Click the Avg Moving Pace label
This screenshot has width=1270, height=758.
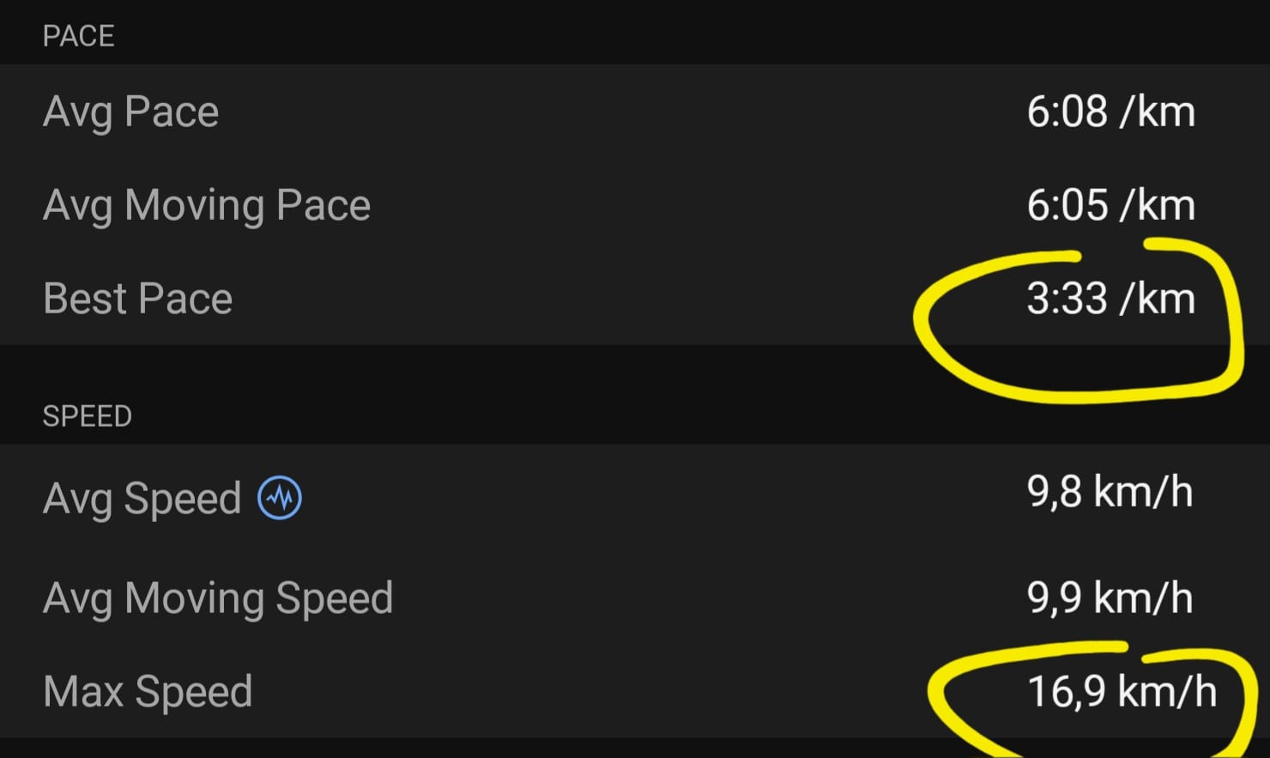207,206
